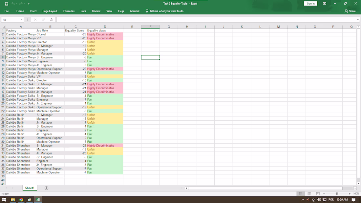Click the Name Box showing F8
The height and width of the screenshot is (203, 361).
click(11, 20)
